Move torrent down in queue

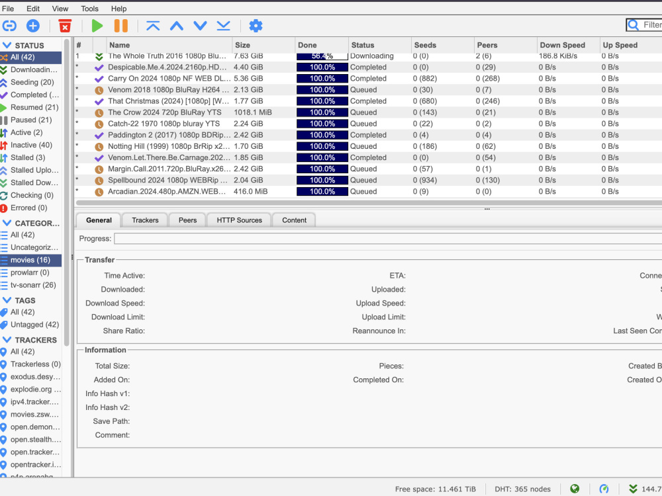click(x=200, y=26)
